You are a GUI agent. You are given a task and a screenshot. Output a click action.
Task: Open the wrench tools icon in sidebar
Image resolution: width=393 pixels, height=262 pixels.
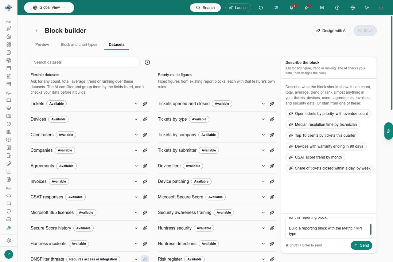pyautogui.click(x=9, y=228)
